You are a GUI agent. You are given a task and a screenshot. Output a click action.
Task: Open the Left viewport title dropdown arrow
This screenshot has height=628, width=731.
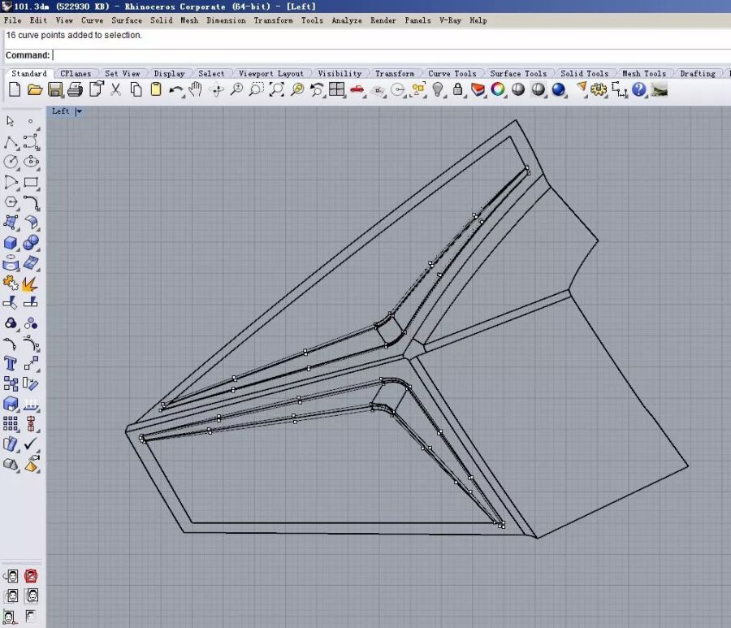pos(79,112)
